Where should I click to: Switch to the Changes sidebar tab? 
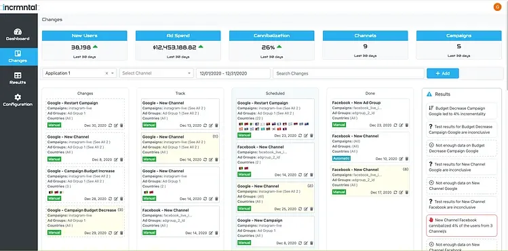click(x=18, y=57)
